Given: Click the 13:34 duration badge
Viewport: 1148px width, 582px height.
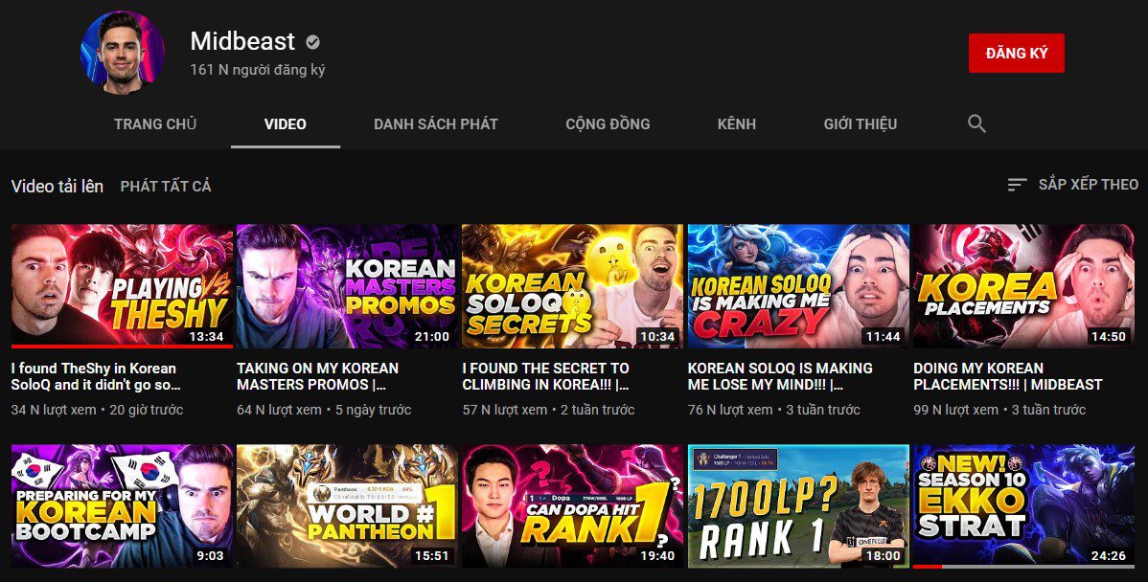Looking at the screenshot, I should 206,336.
